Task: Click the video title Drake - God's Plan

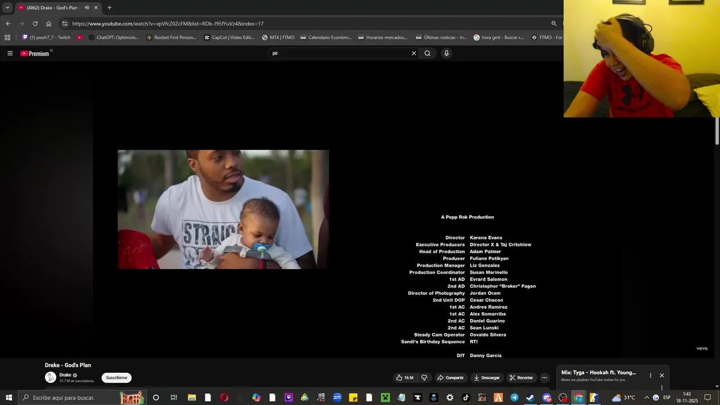Action: click(67, 365)
